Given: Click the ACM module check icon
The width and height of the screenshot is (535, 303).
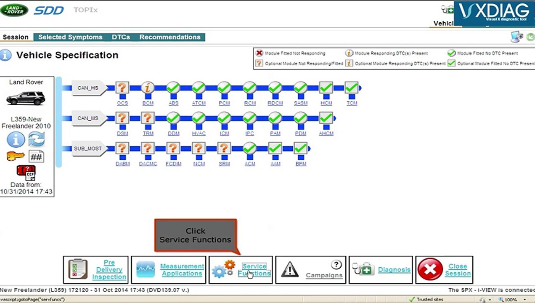Looking at the screenshot, I should (249, 149).
